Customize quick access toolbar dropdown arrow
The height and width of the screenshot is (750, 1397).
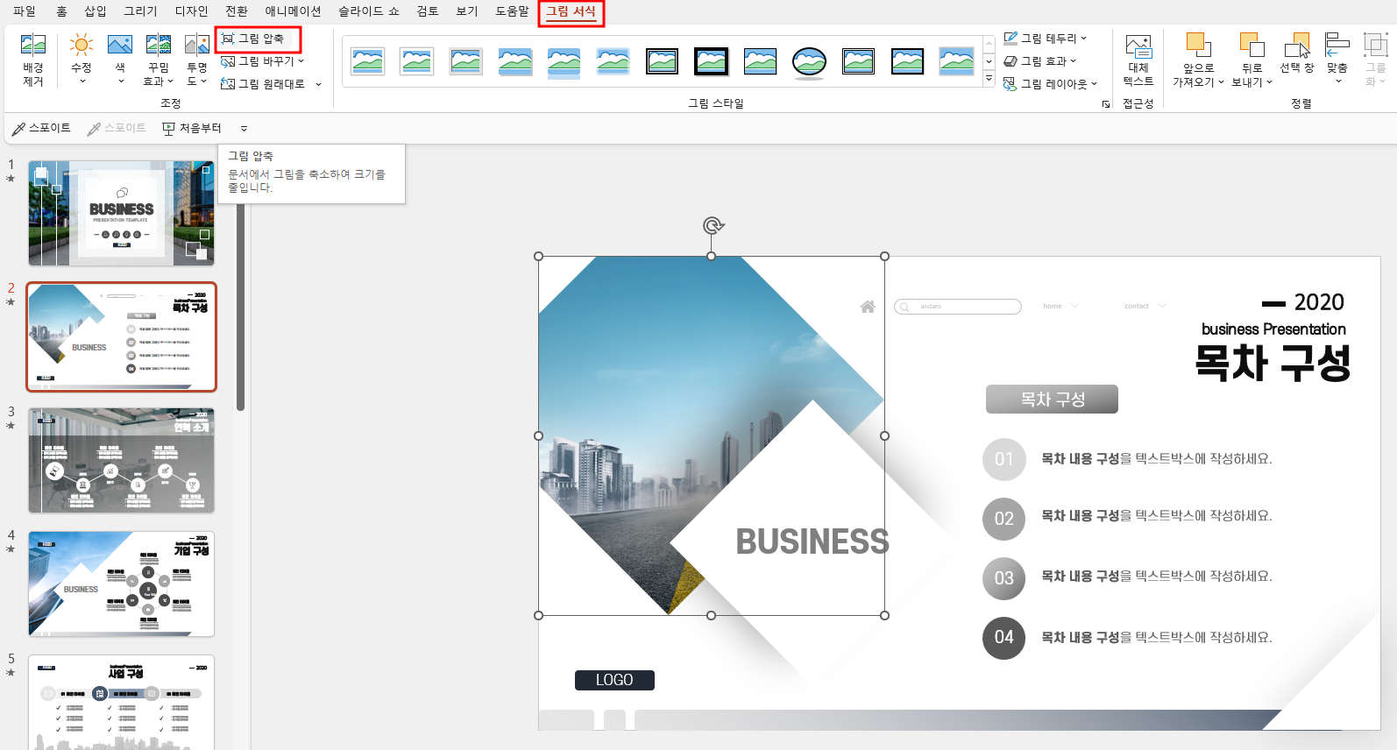click(x=244, y=129)
